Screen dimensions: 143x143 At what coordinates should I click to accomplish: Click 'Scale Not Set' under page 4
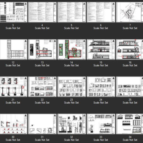pos(42,28)
